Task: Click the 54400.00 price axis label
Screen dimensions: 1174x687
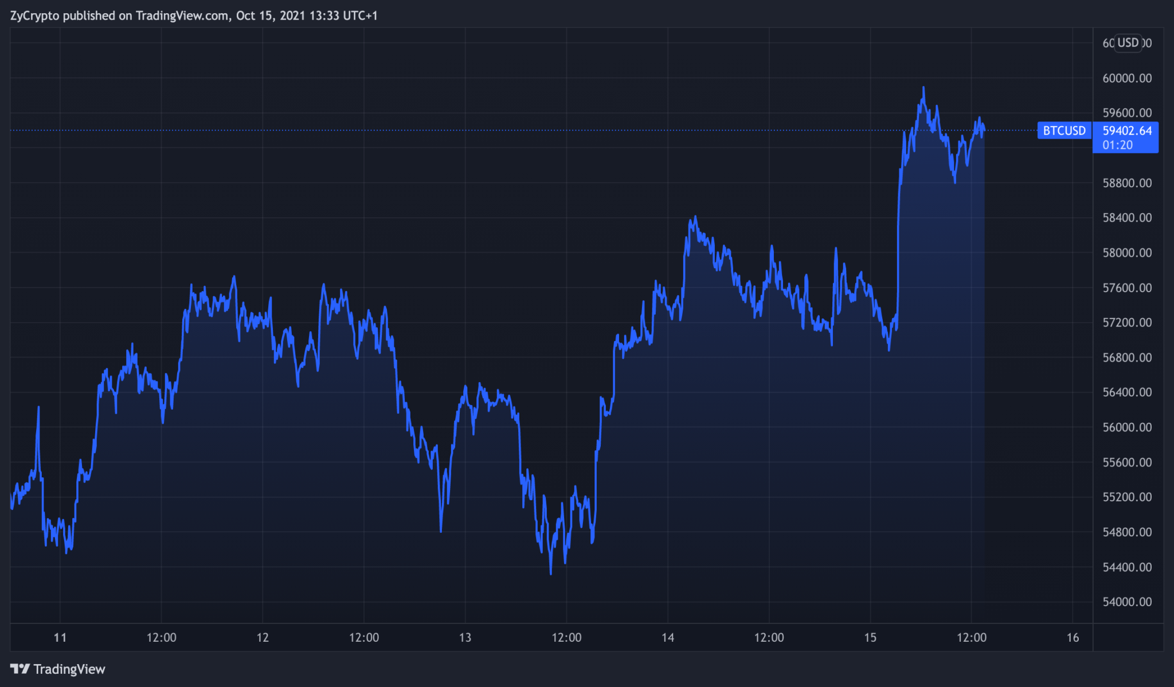Action: (x=1127, y=567)
